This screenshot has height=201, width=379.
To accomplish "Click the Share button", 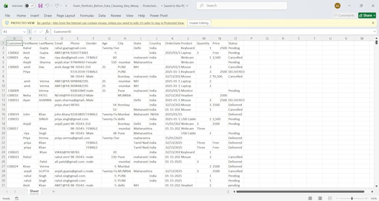I will 367,16.
